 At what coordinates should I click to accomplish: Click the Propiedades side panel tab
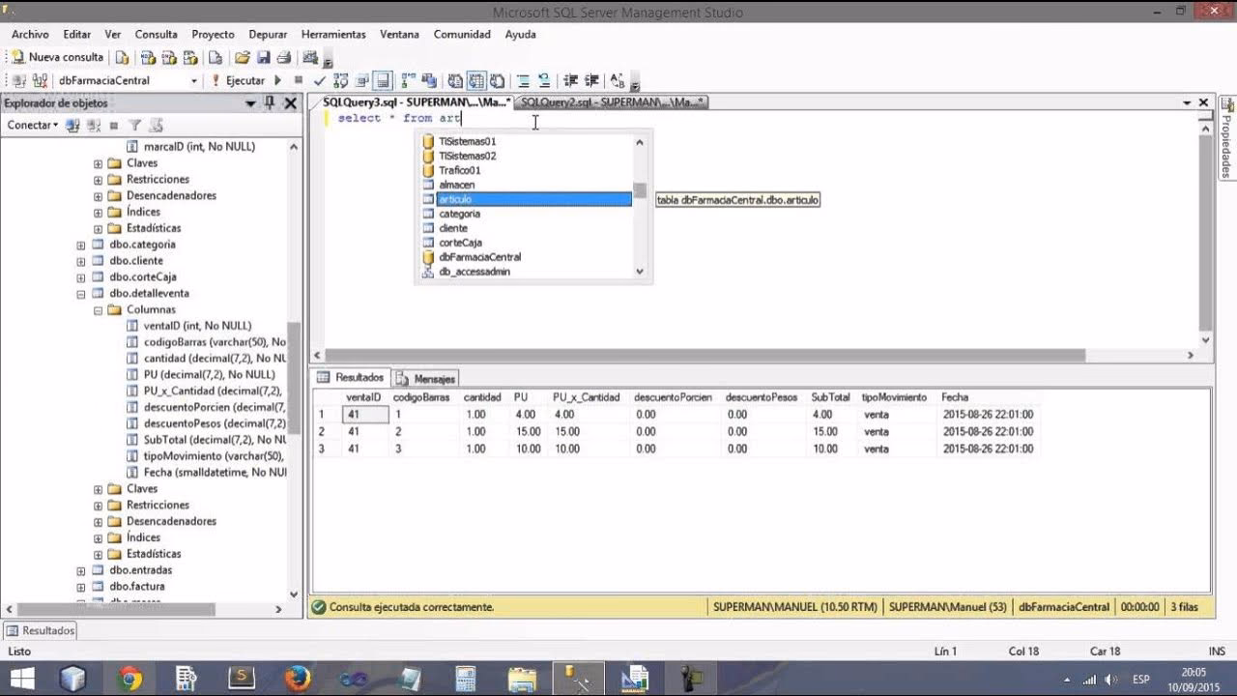[x=1226, y=137]
